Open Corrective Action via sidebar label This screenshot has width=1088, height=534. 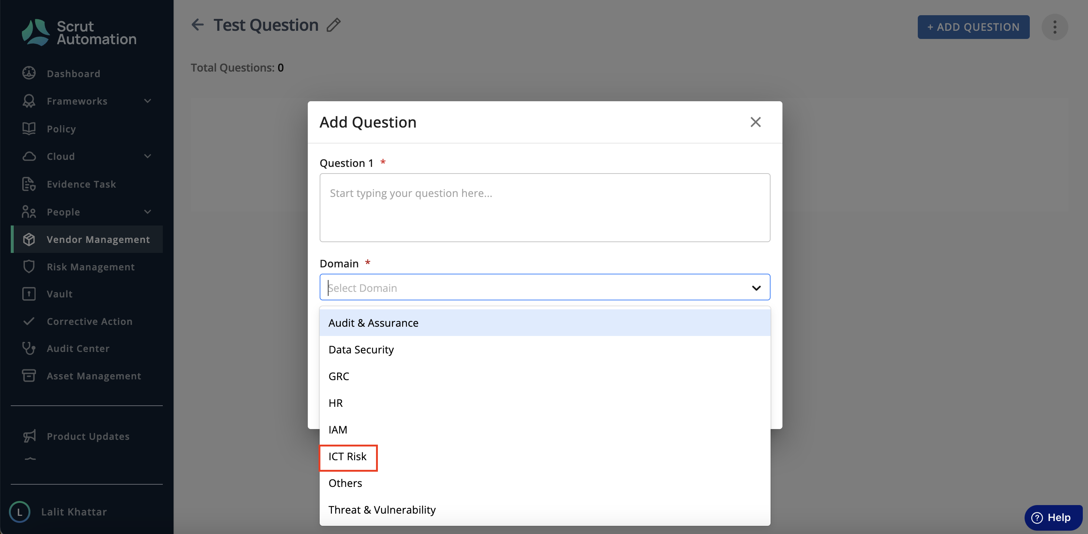coord(89,322)
